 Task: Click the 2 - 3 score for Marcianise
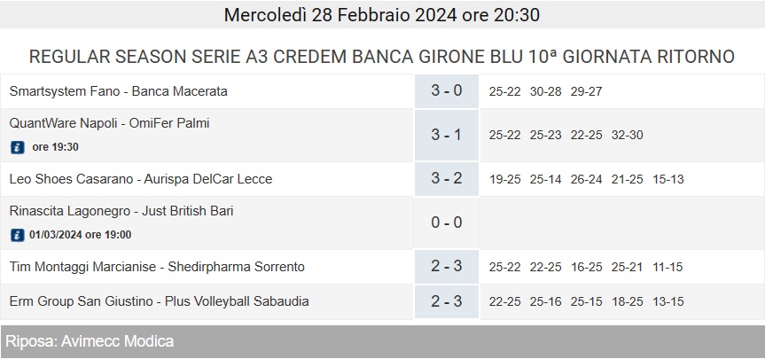coord(447,266)
